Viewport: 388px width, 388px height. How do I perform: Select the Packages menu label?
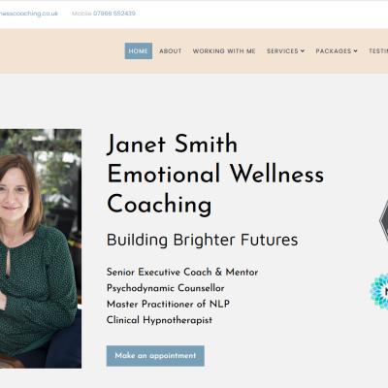point(334,51)
